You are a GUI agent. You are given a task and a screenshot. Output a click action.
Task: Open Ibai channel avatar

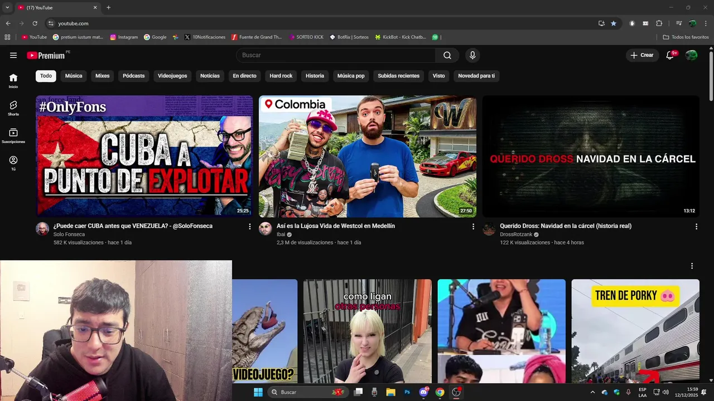point(266,229)
